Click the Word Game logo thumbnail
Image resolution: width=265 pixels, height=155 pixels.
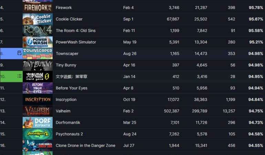(38, 76)
